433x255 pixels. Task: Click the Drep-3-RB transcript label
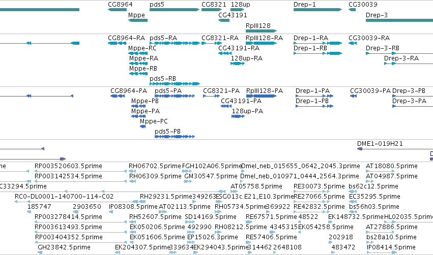(x=383, y=48)
